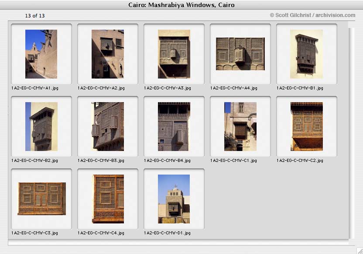Screen dimensions: 363x254
Task: Select filename text 1A2-EG-C-CMW-D1.jpg
Action: click(167, 233)
